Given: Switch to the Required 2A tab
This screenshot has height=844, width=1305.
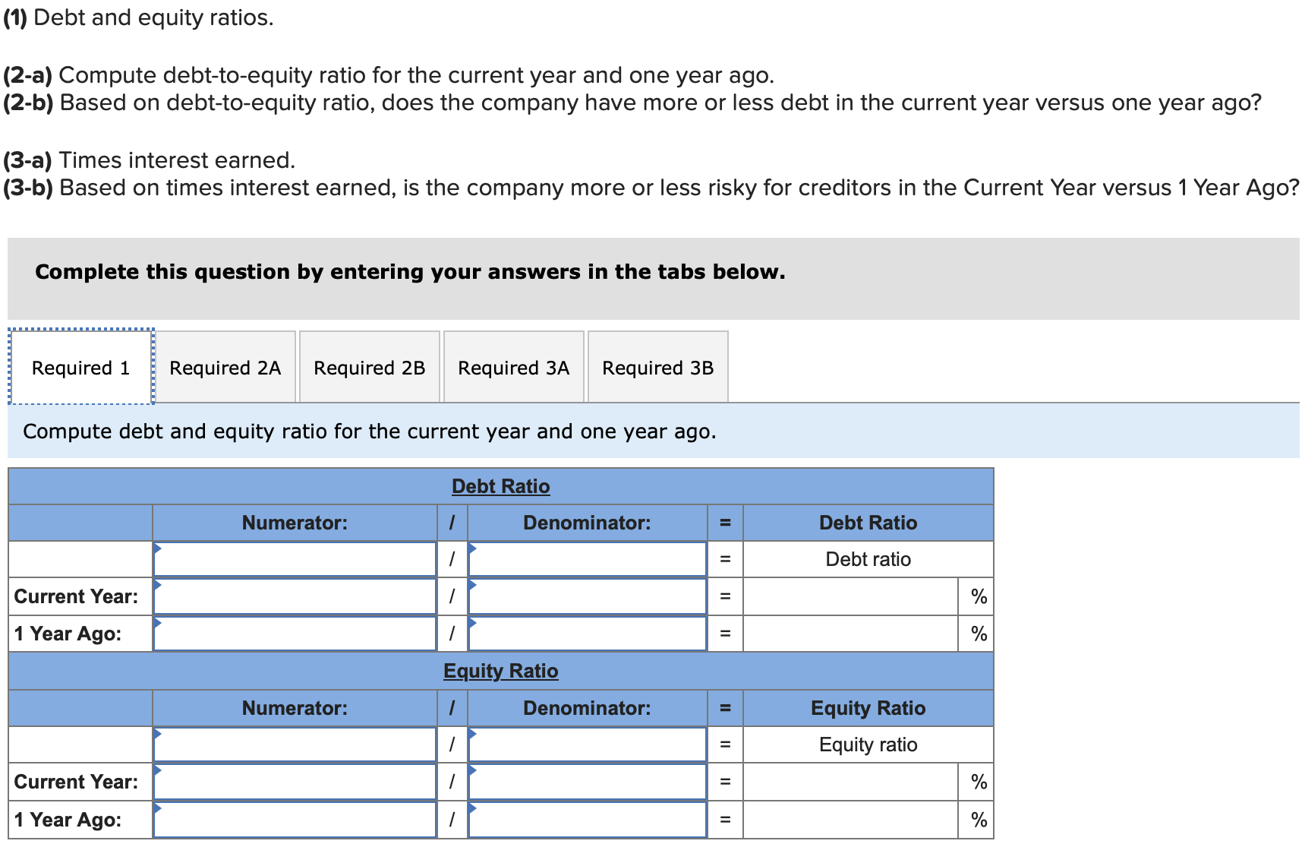Looking at the screenshot, I should click(225, 367).
